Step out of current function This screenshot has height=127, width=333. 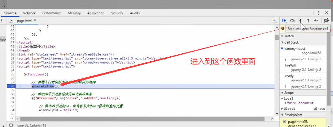308,21
